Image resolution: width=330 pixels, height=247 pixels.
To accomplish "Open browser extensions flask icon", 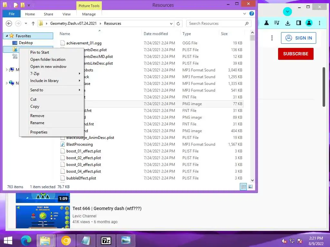I will tap(267, 23).
